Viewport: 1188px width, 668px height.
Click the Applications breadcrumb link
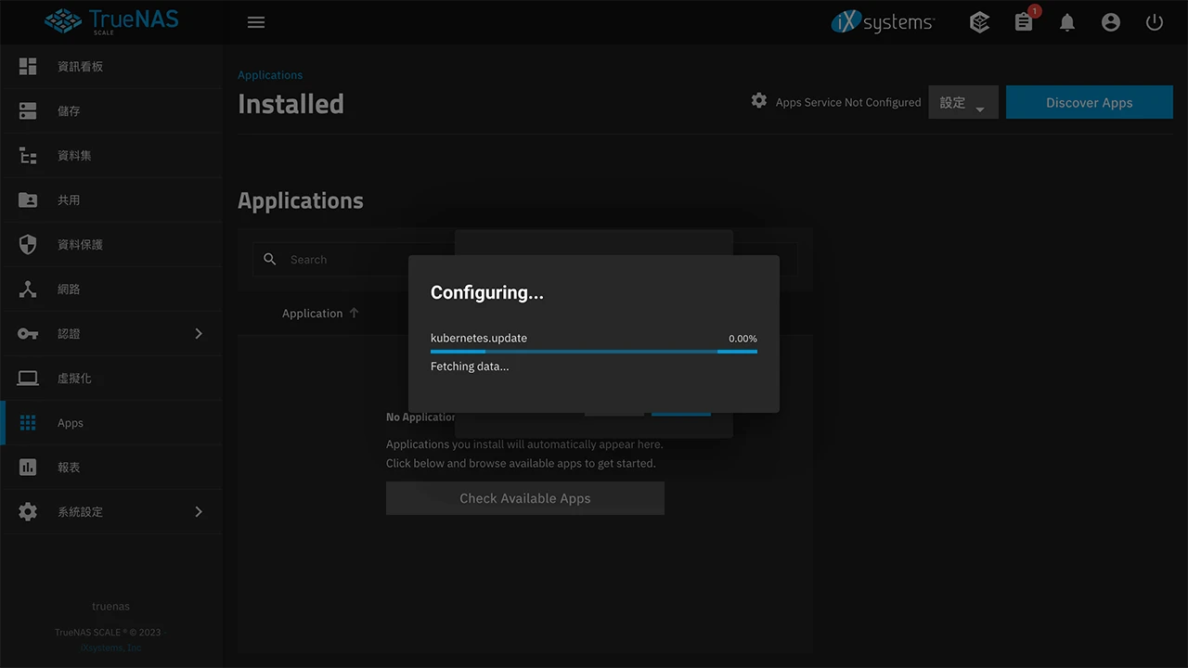coord(270,75)
